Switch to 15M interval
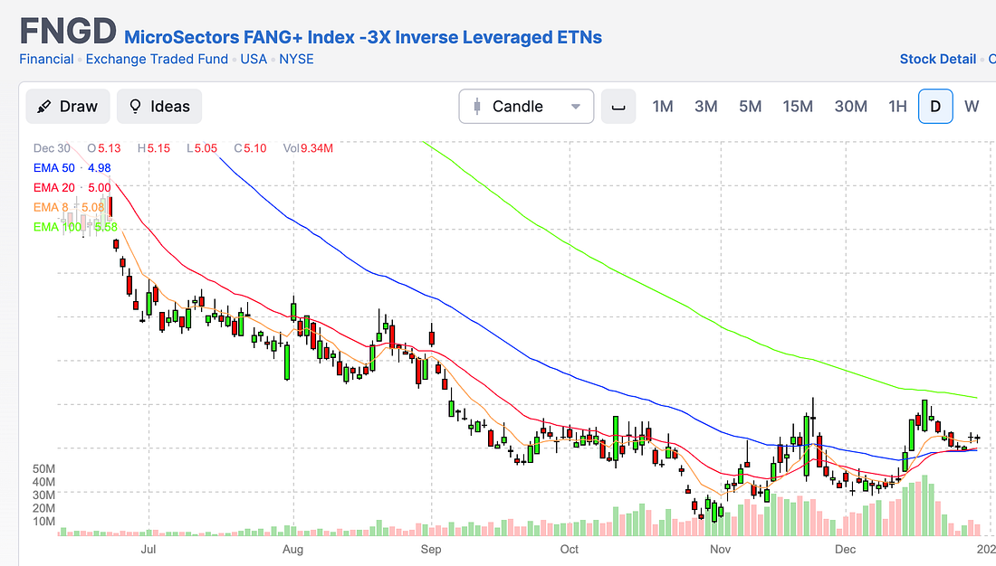 click(x=798, y=107)
